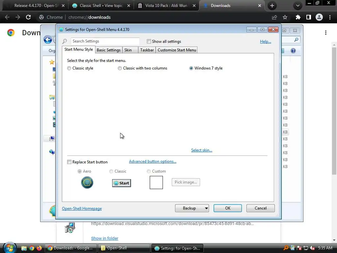Viewport: 337px width, 253px height.
Task: Switch to the Start Menu Style tab
Action: tap(79, 49)
